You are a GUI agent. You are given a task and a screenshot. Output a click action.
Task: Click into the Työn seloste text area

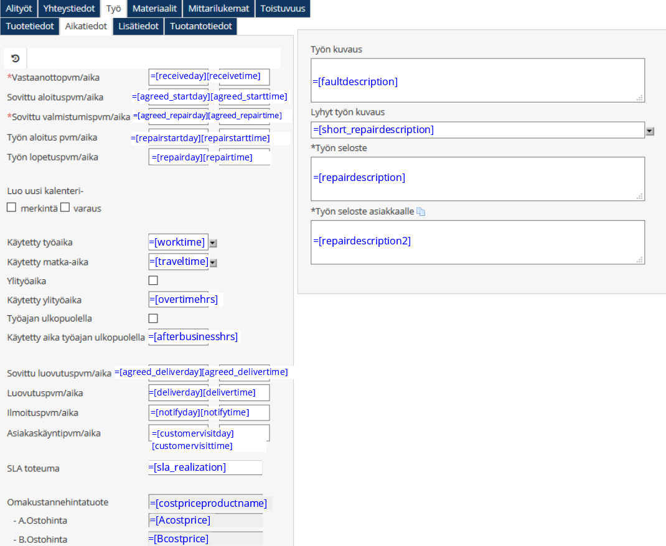click(x=477, y=178)
